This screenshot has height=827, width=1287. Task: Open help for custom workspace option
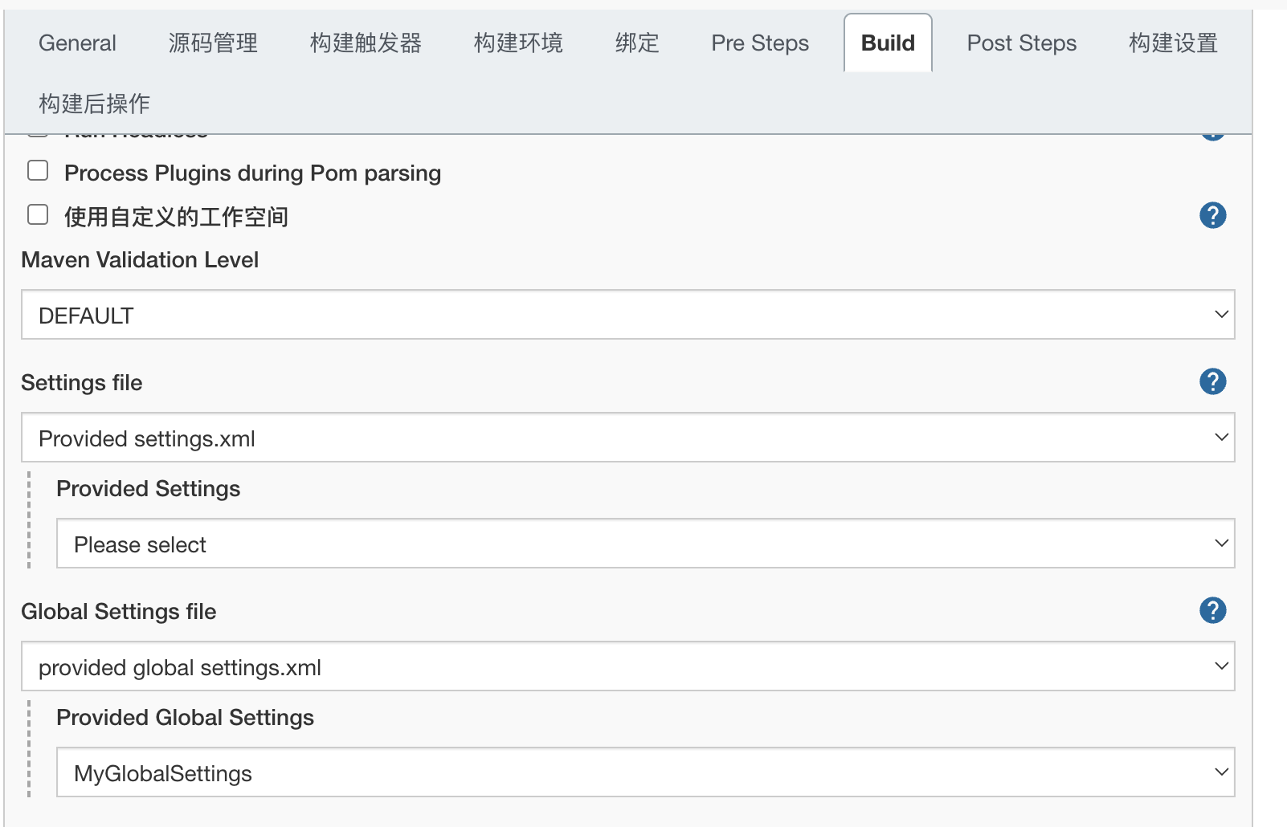[x=1212, y=215]
